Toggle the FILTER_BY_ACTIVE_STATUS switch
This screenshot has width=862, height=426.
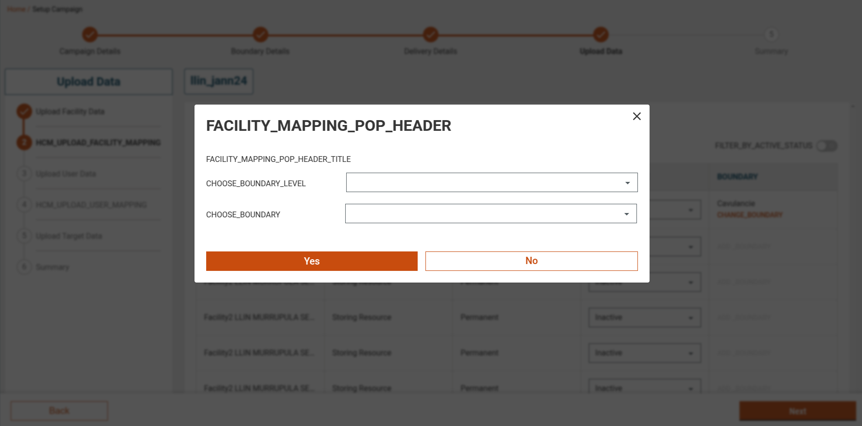[826, 146]
